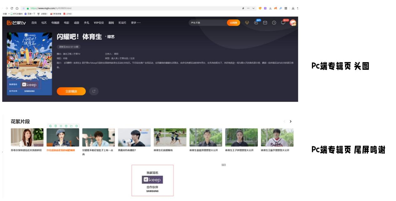Open the 电视剧 nav tab
Image resolution: width=396 pixels, height=201 pixels.
click(x=55, y=23)
